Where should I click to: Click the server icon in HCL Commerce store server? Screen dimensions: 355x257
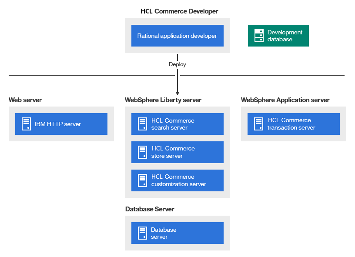click(x=141, y=152)
